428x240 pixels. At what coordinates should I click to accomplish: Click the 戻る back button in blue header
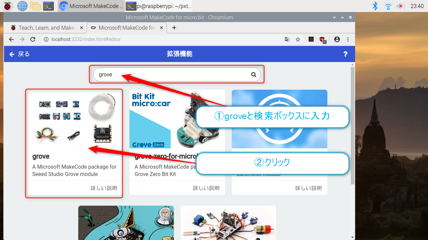[x=19, y=54]
